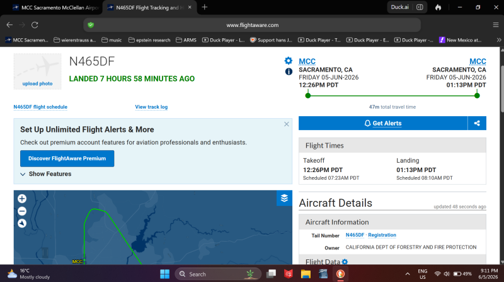
Task: Close the N465DF Flight Tracking tab
Action: coord(190,7)
